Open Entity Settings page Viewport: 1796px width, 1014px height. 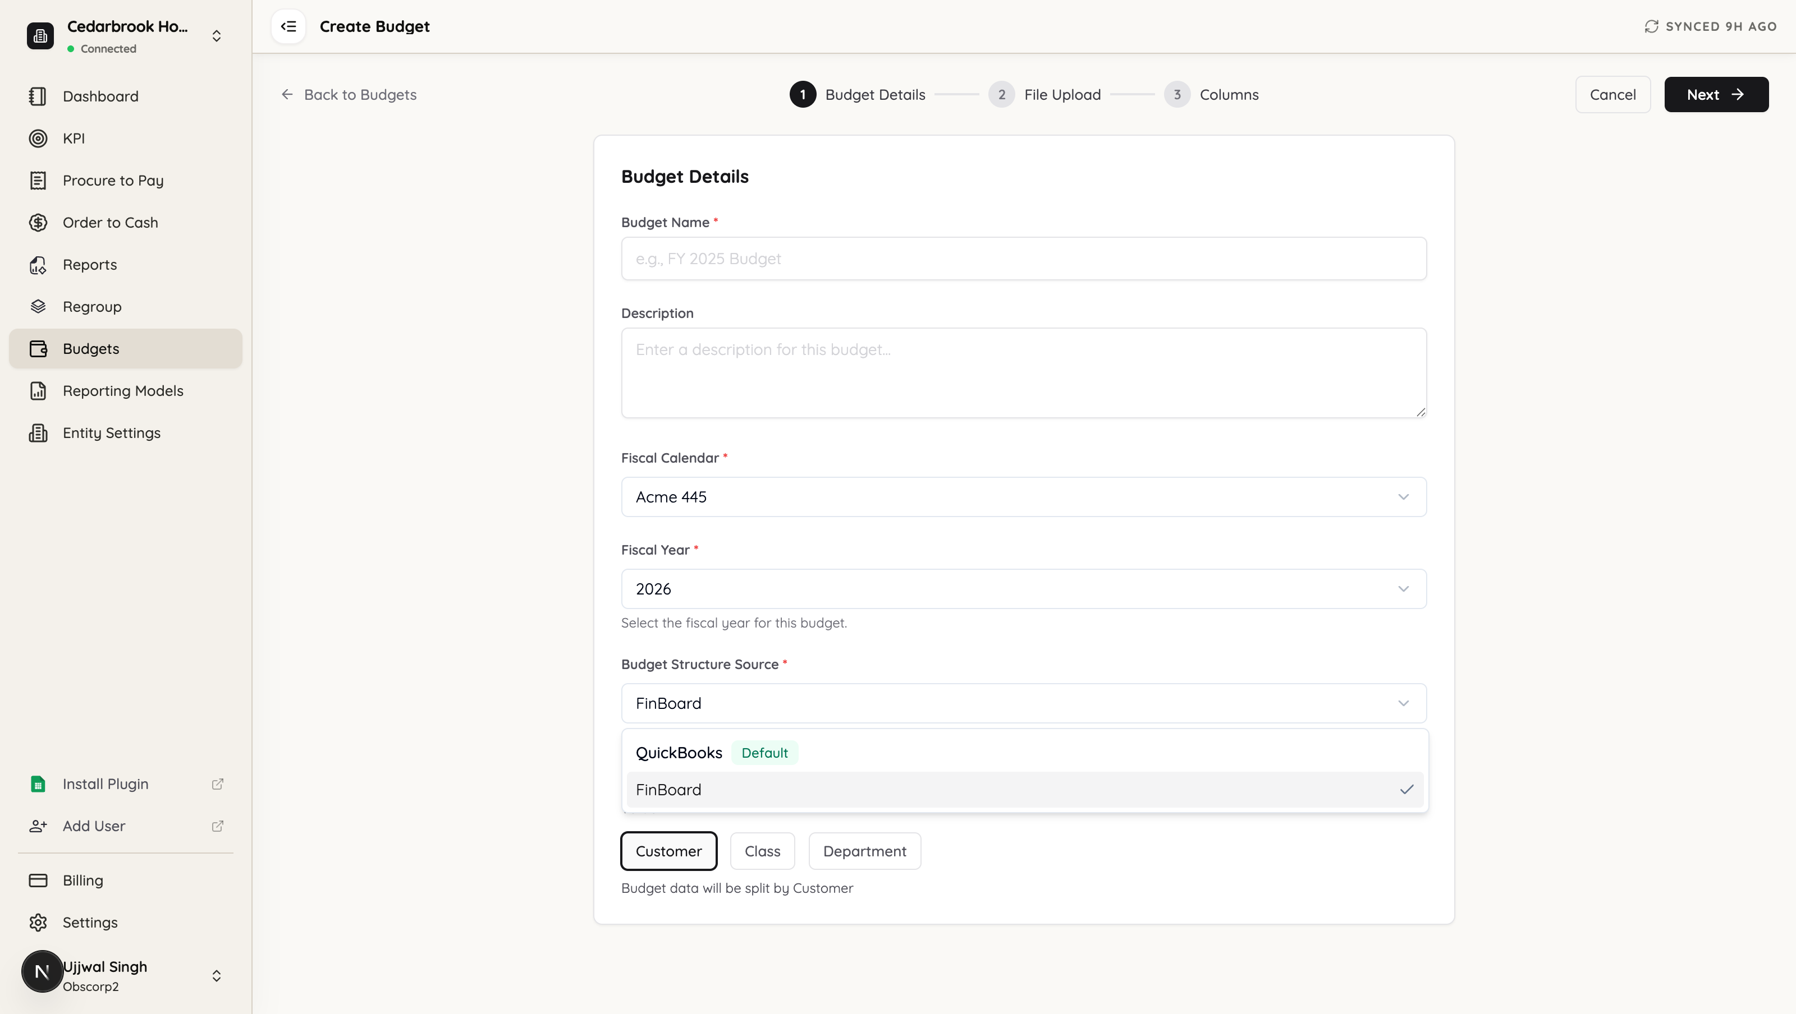click(x=126, y=433)
